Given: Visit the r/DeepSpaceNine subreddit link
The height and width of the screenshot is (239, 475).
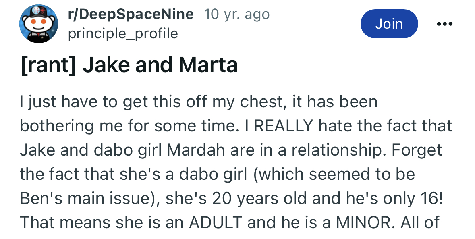Looking at the screenshot, I should tap(131, 14).
